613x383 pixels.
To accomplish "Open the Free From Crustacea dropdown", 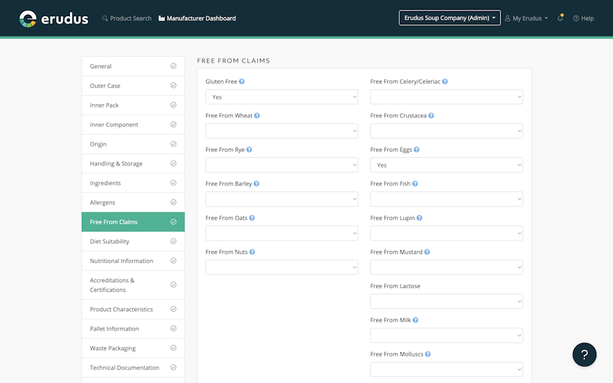I will [447, 131].
